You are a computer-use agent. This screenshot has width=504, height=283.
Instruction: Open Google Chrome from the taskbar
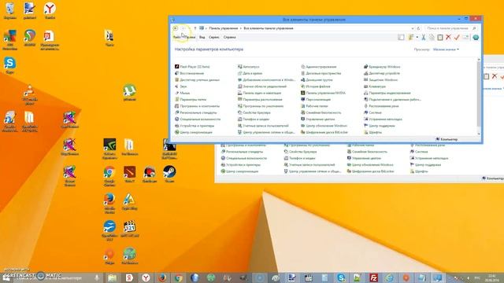[x=179, y=277]
